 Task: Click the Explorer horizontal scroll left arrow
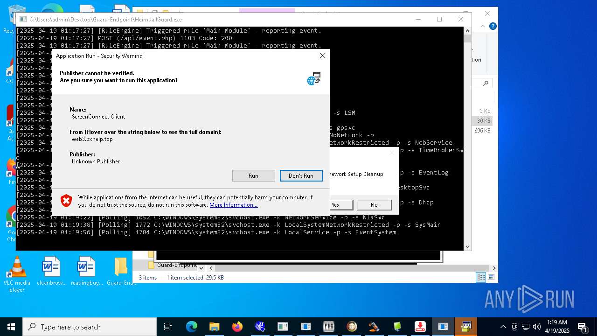point(211,268)
